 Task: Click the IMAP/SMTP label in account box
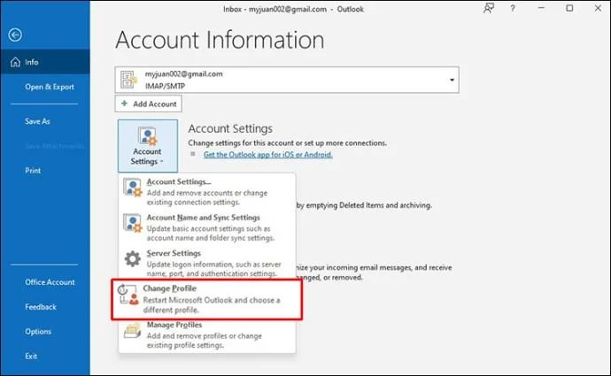(165, 86)
